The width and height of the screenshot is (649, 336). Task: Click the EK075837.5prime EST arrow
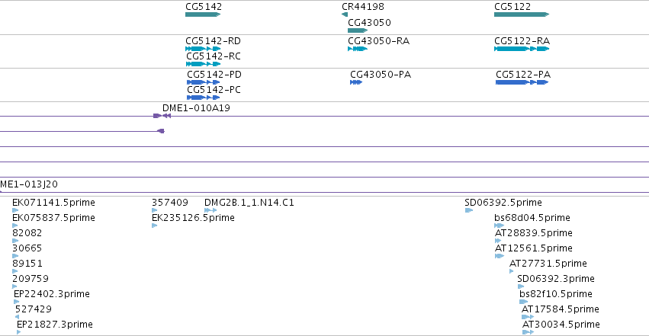pos(15,226)
